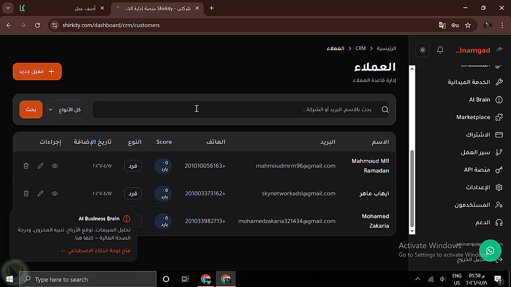Click the الإعدادات gear icon

pos(499,187)
